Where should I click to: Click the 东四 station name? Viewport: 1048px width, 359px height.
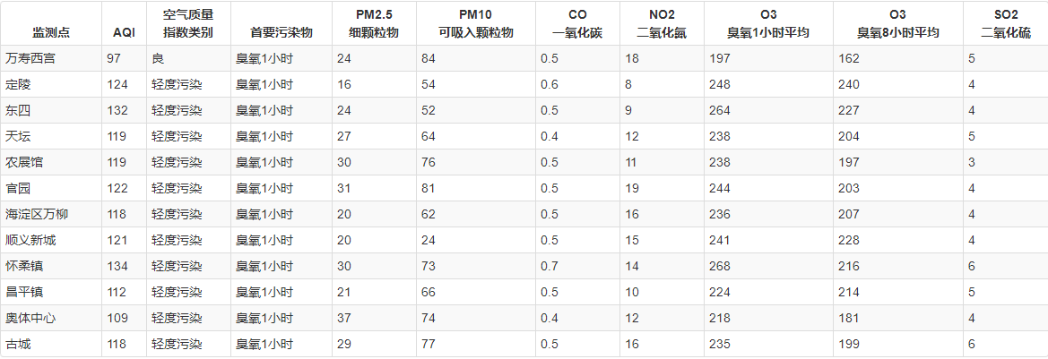(18, 110)
